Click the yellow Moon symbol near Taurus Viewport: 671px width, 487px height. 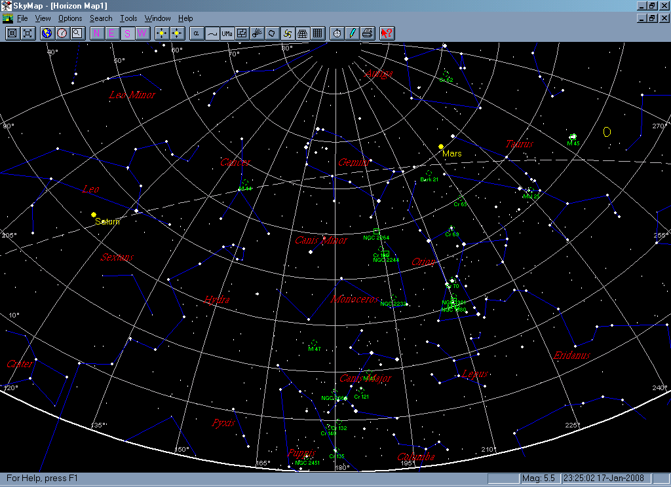(x=607, y=132)
